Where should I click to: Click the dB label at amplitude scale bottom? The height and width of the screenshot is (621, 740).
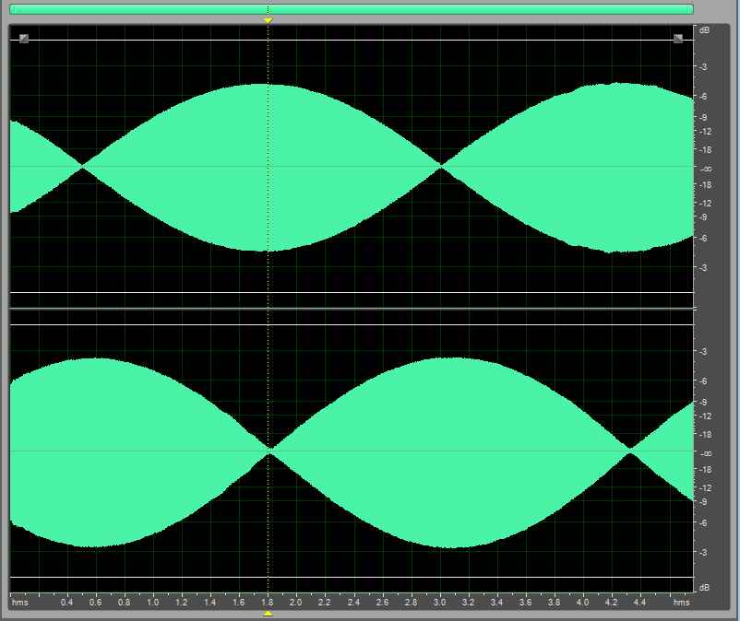(704, 587)
